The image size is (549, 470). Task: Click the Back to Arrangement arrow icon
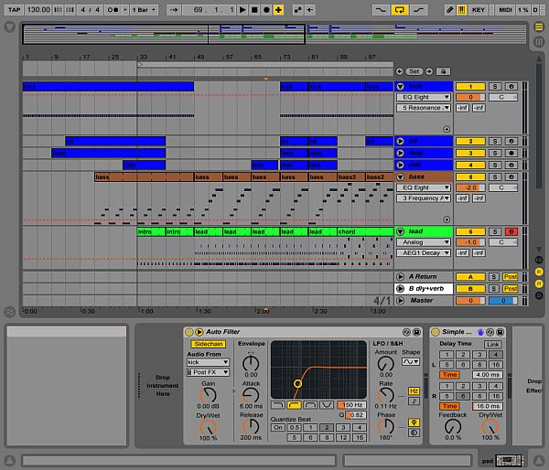tap(310, 10)
